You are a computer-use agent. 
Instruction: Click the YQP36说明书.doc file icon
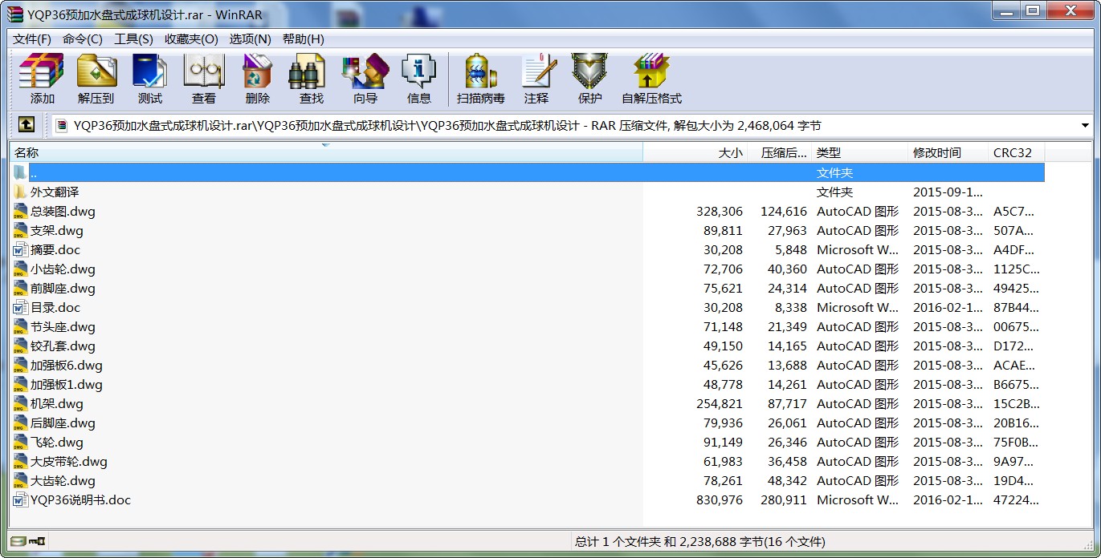point(21,500)
